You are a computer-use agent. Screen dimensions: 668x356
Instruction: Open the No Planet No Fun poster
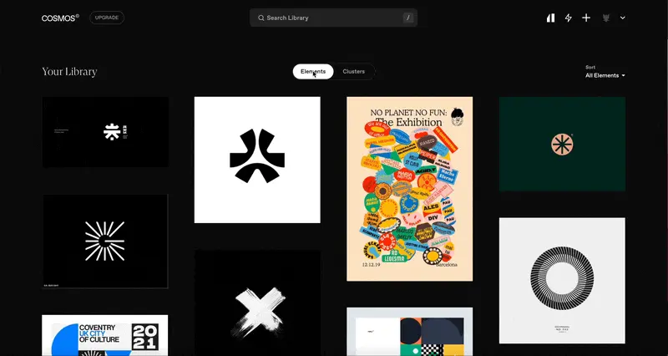pyautogui.click(x=409, y=189)
